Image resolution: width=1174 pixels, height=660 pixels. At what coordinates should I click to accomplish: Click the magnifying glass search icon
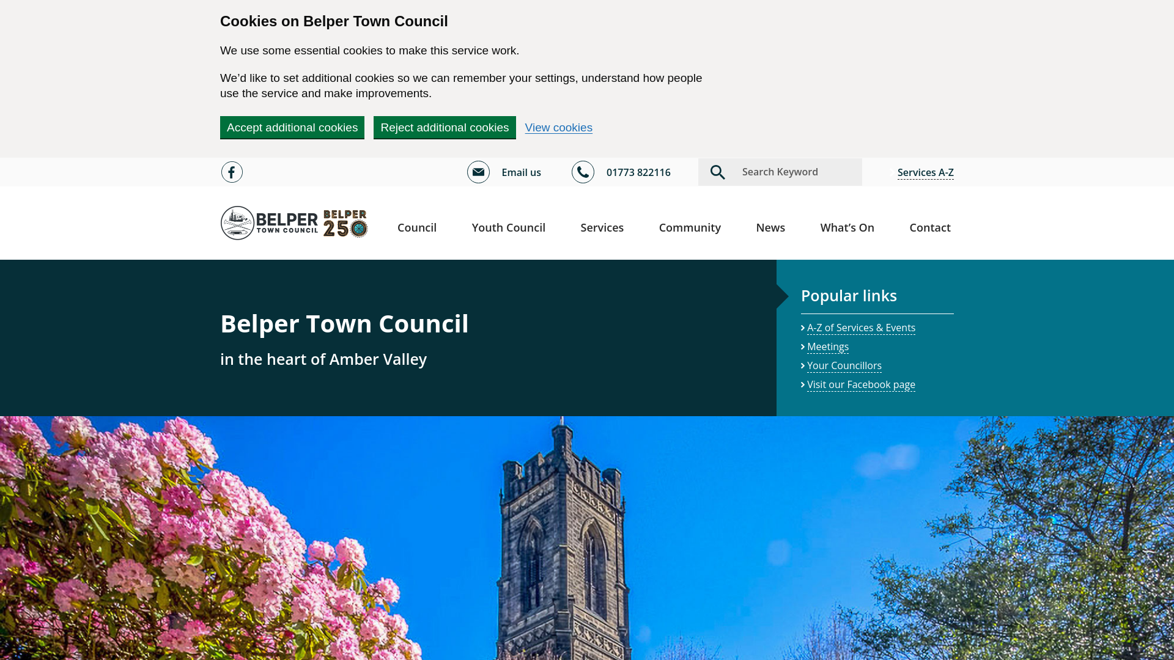717,172
